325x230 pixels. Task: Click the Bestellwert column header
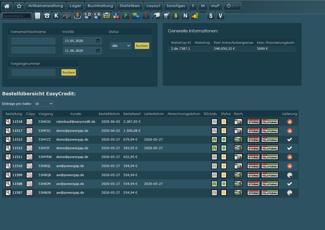[132, 114]
